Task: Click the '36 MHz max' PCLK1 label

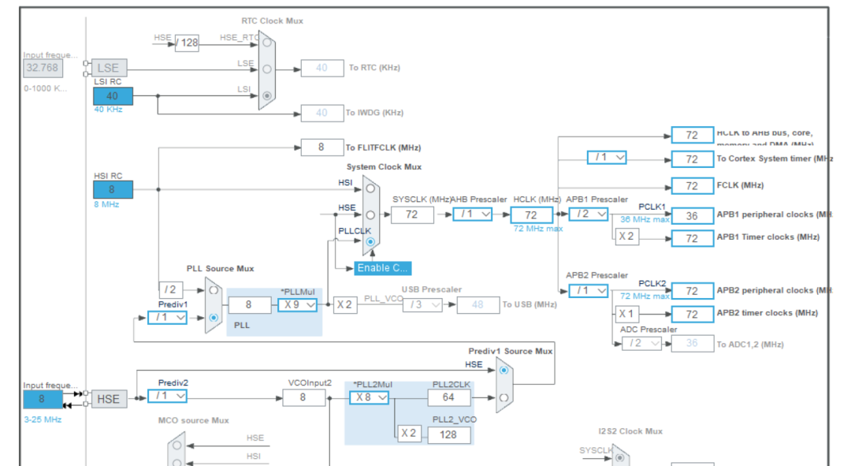Action: coord(645,219)
